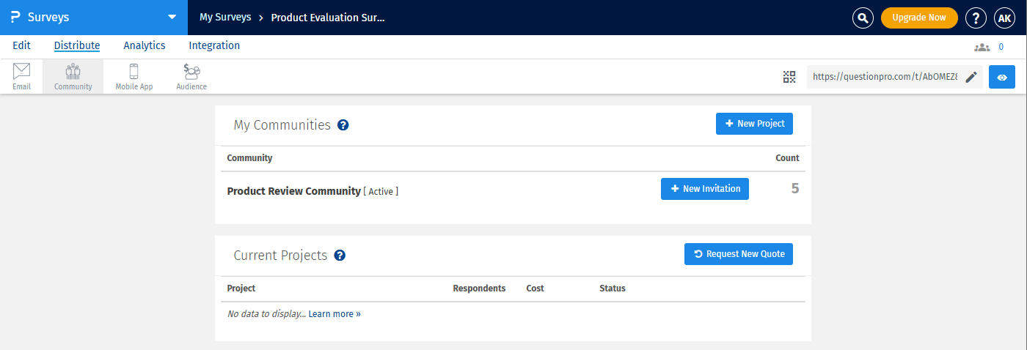
Task: Open the help question mark icon
Action: tap(976, 18)
